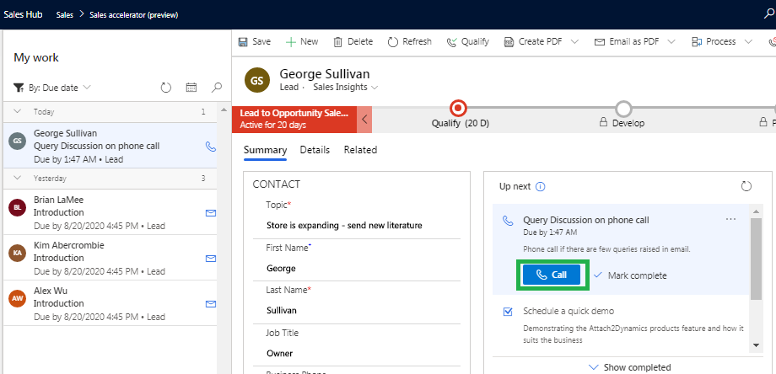The height and width of the screenshot is (374, 776).
Task: Search within the My work list
Action: pos(216,88)
